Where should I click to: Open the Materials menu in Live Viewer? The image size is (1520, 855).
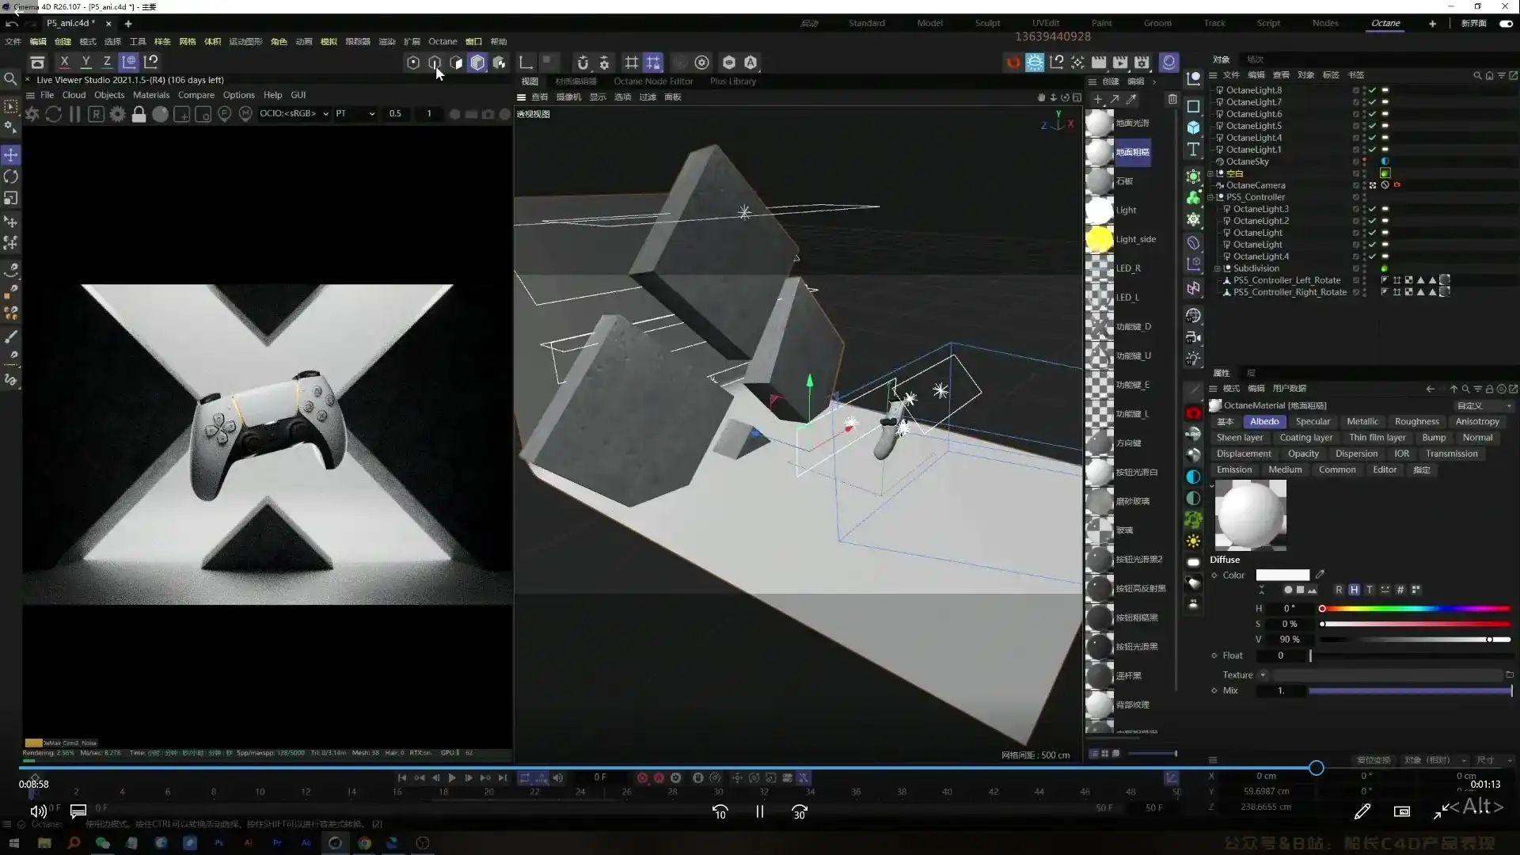[x=150, y=95]
